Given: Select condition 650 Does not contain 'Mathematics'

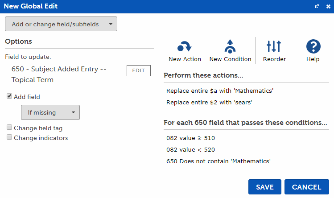Looking at the screenshot, I should (x=219, y=161).
